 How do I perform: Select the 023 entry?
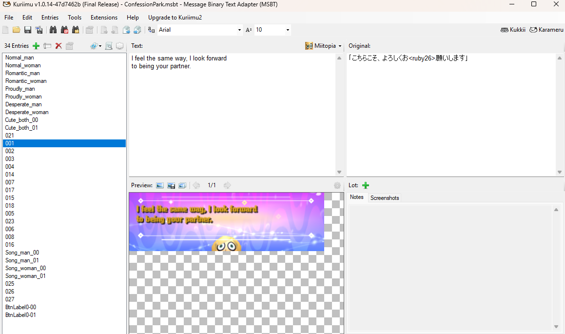(x=64, y=221)
